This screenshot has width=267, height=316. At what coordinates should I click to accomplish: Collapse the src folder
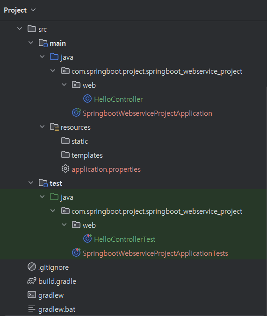click(x=20, y=29)
